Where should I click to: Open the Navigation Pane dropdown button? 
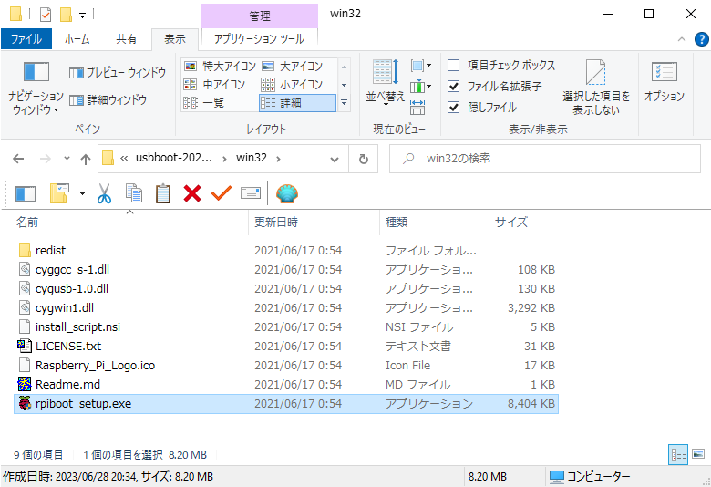click(x=36, y=89)
